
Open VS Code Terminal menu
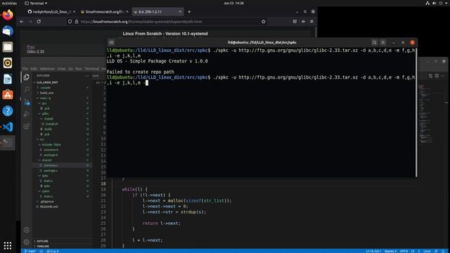click(x=92, y=69)
